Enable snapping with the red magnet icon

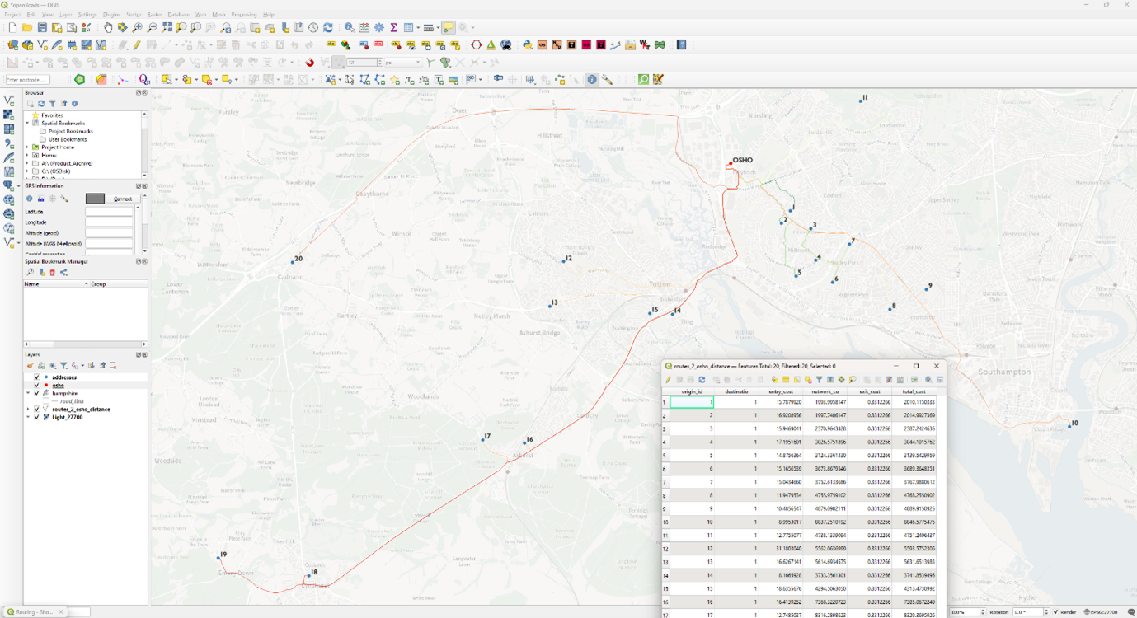pos(310,63)
